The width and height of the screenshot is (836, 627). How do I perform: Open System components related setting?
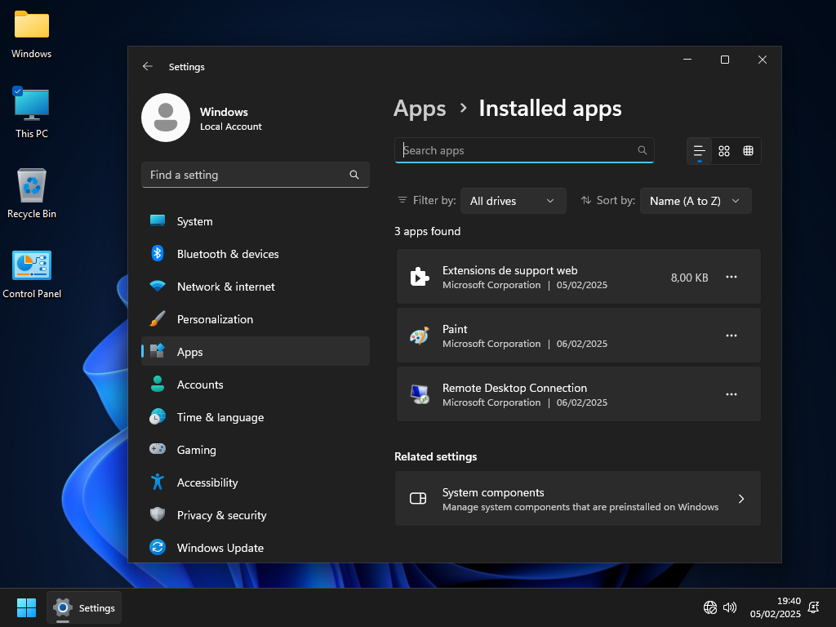point(578,499)
